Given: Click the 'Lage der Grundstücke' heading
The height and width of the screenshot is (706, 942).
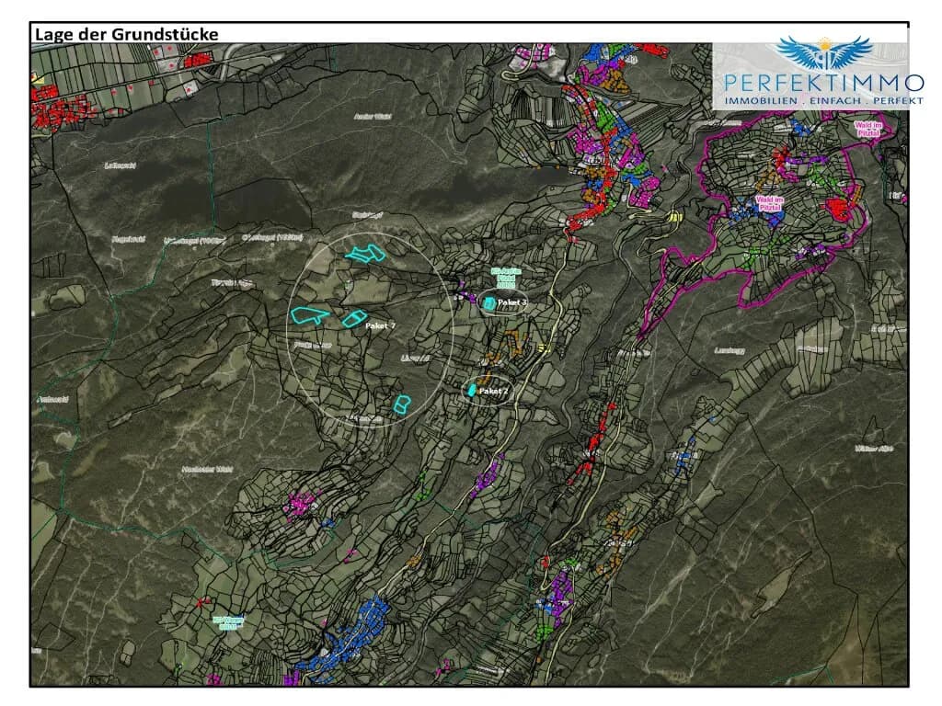Looking at the screenshot, I should (126, 34).
